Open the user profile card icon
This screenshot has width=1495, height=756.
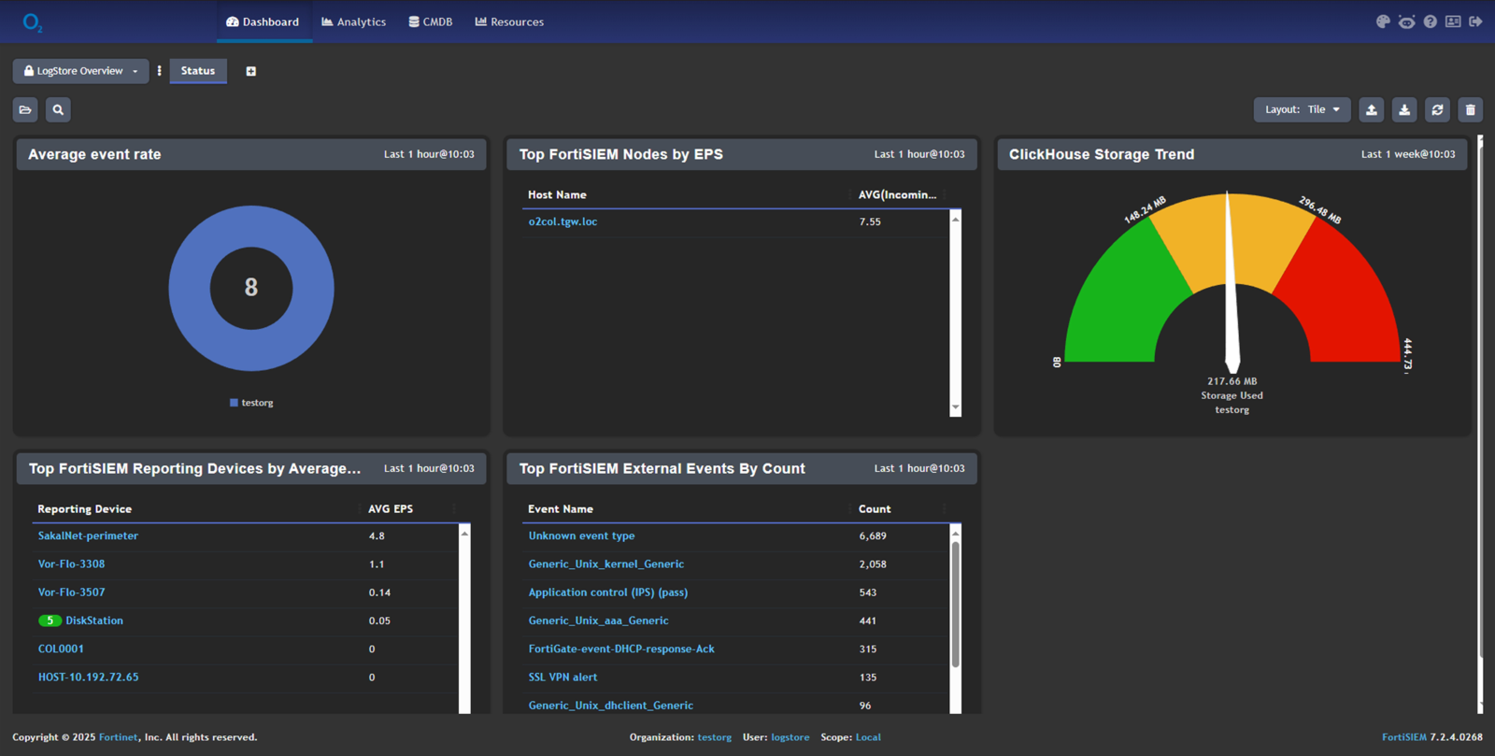click(x=1453, y=21)
